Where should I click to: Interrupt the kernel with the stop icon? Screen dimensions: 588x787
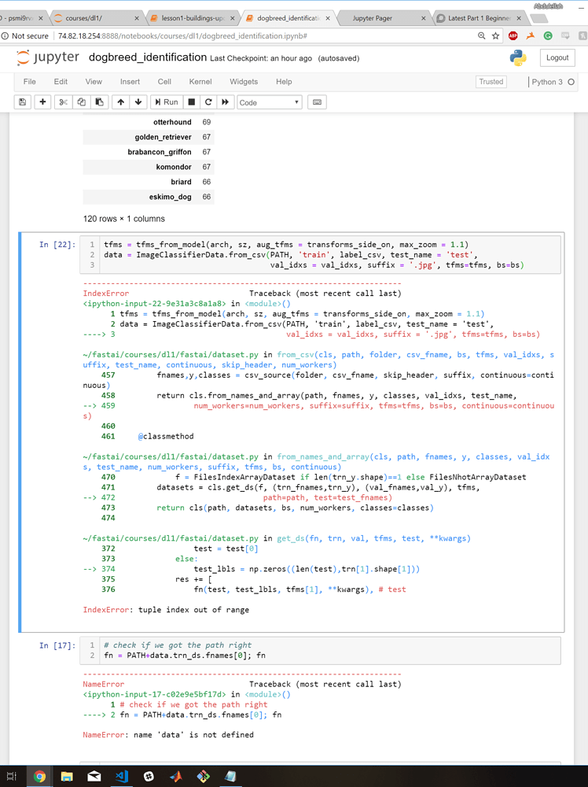[191, 102]
